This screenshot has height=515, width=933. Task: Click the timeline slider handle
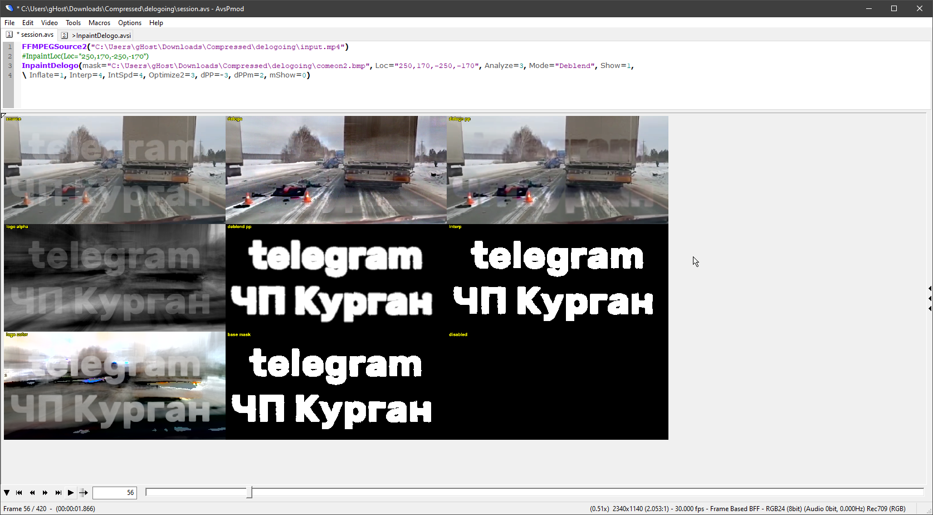(250, 492)
